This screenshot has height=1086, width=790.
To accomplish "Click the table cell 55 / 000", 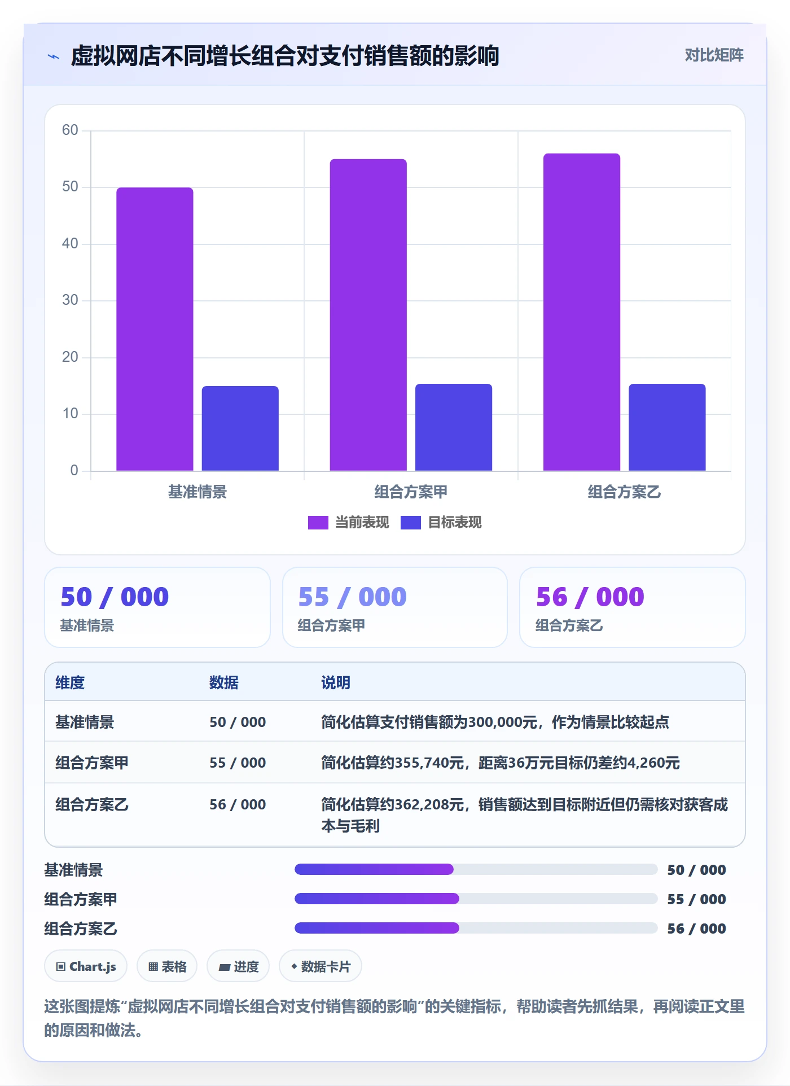I will [x=238, y=763].
